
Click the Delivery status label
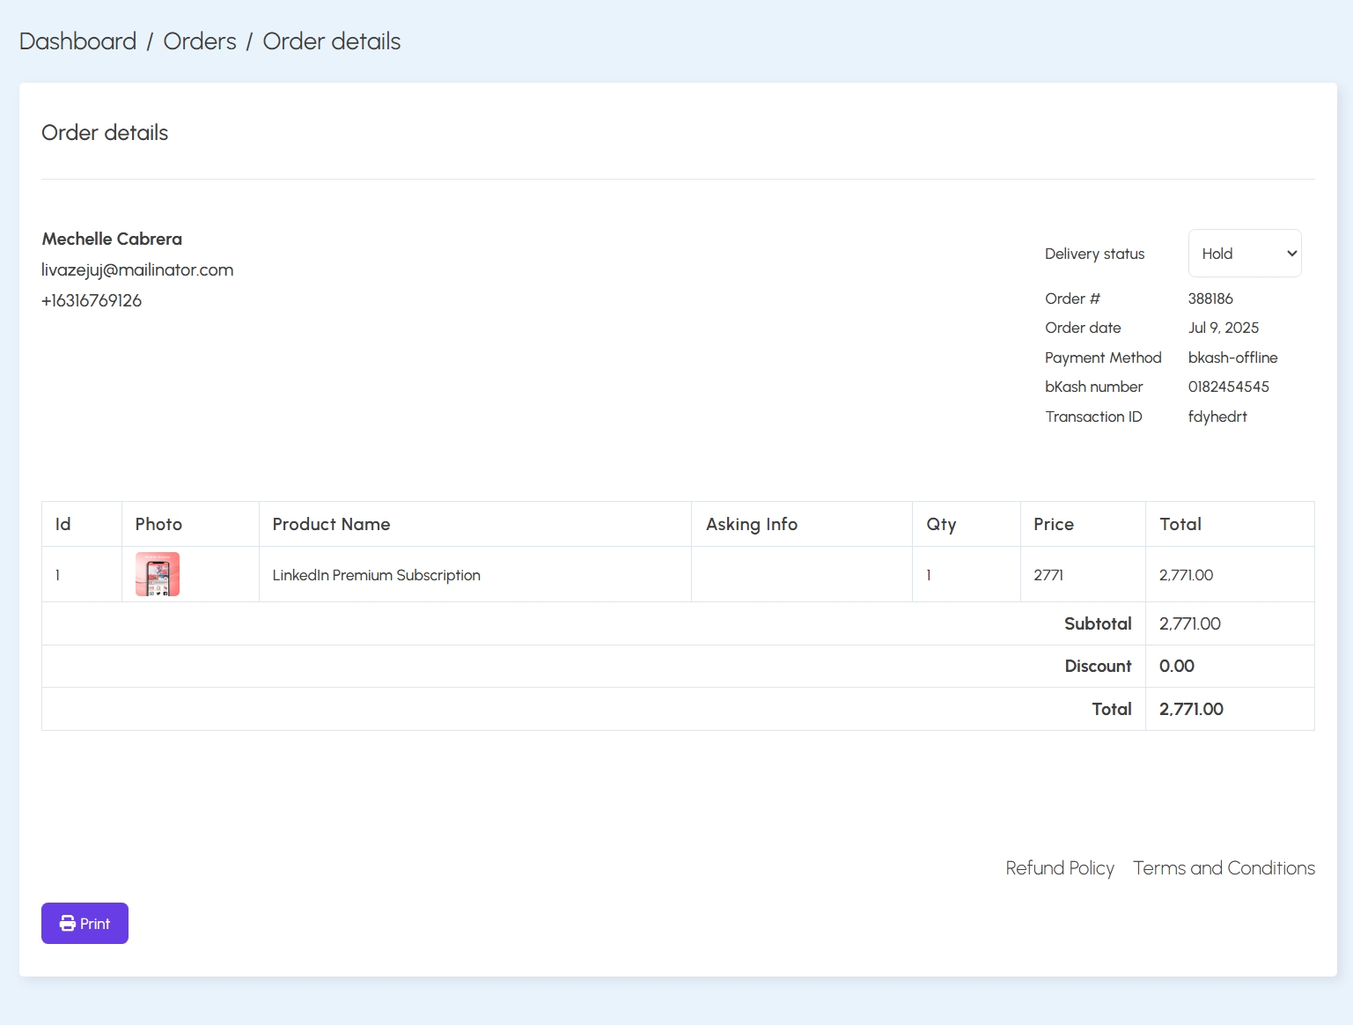click(x=1095, y=254)
